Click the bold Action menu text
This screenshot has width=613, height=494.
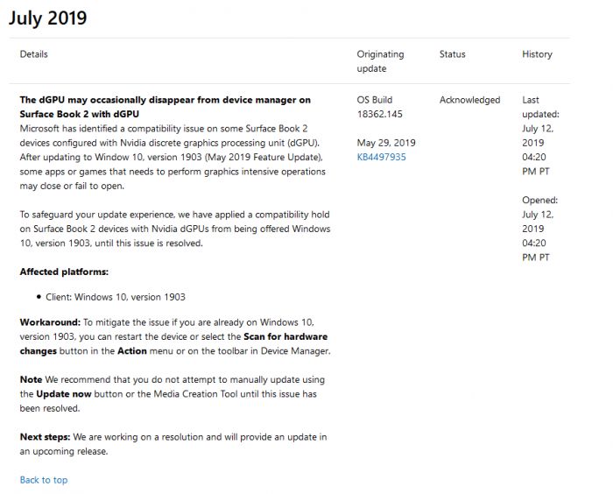tap(132, 351)
